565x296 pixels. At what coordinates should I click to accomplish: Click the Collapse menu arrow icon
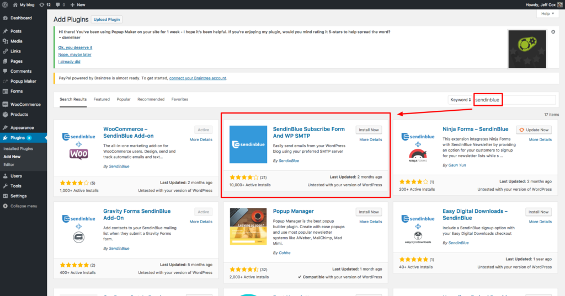pyautogui.click(x=6, y=206)
